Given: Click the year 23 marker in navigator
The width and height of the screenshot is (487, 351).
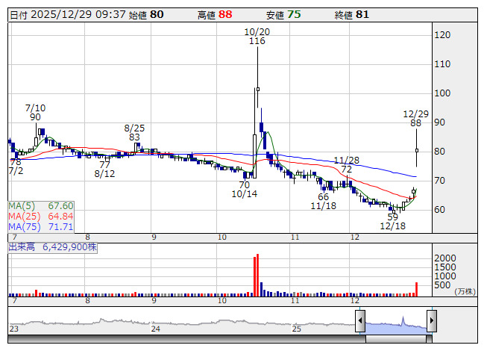Looking at the screenshot, I should coord(13,329).
